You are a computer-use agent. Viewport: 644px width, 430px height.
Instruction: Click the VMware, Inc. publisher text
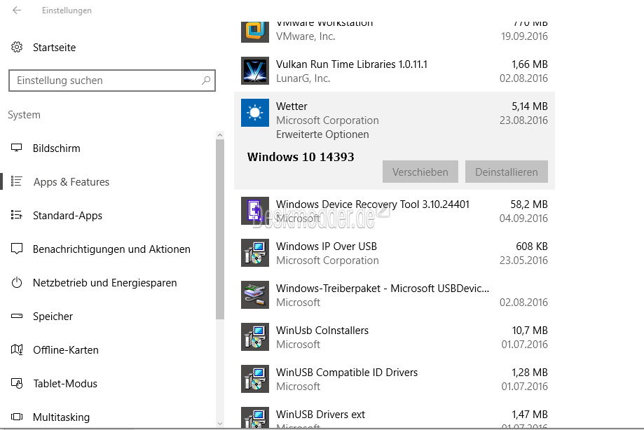point(306,36)
